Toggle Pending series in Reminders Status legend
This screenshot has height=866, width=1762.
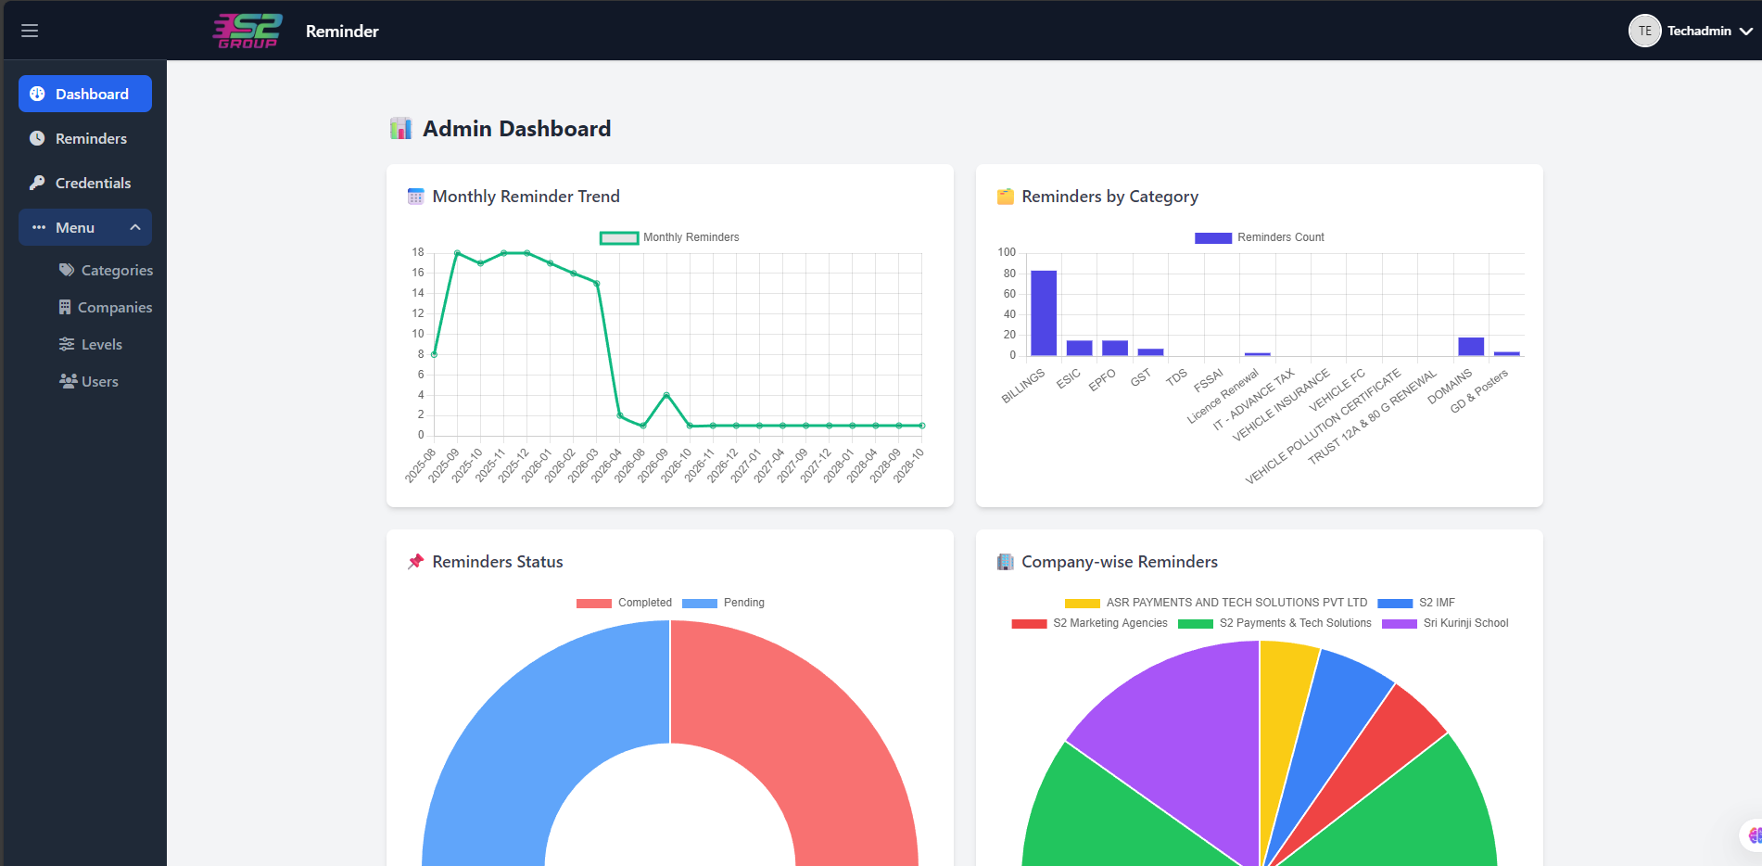723,603
